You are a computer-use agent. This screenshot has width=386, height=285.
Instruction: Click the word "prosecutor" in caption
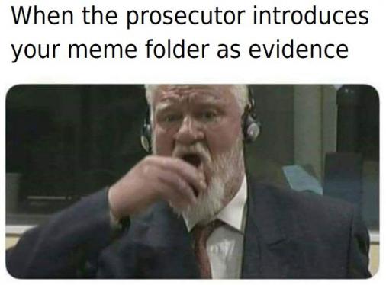[x=185, y=16]
